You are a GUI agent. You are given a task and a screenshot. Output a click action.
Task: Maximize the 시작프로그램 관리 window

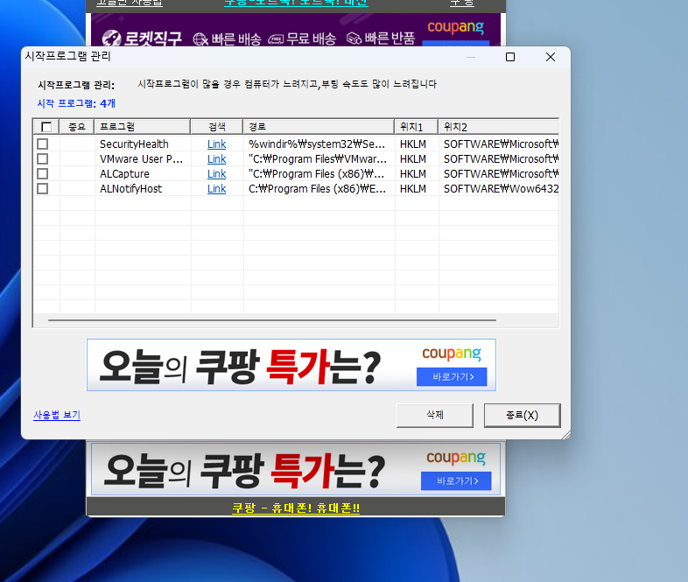[510, 57]
